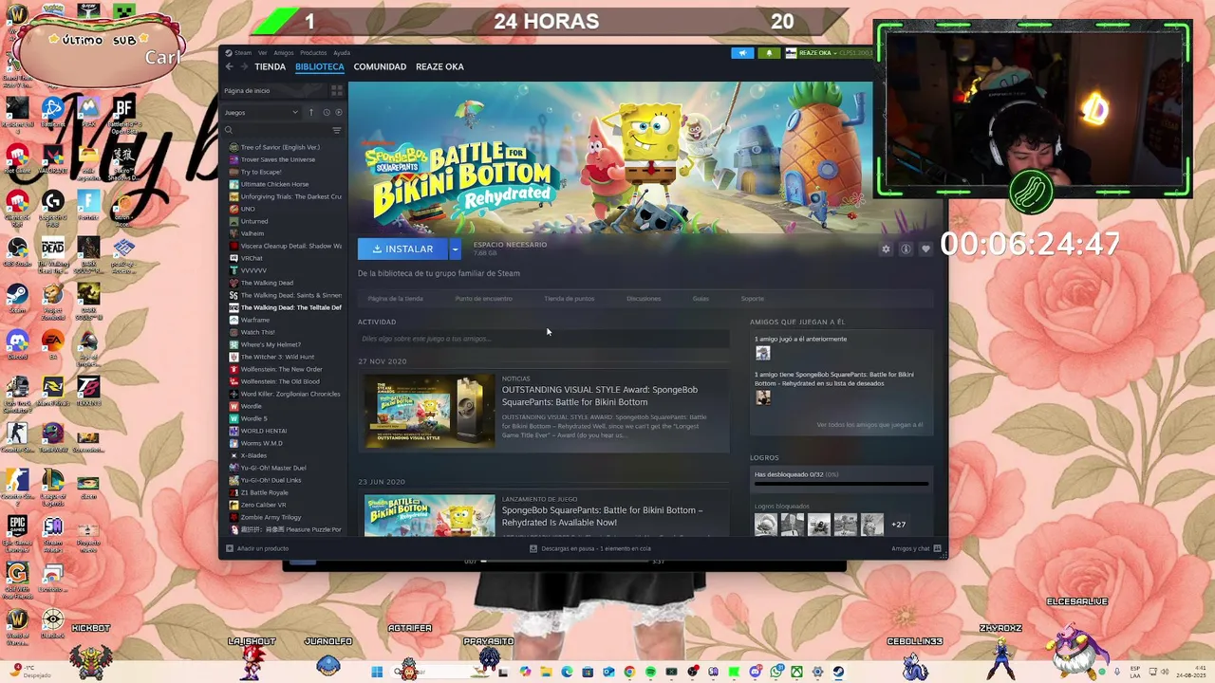1215x683 pixels.
Task: Click the Steam logo menu
Action: pyautogui.click(x=238, y=53)
